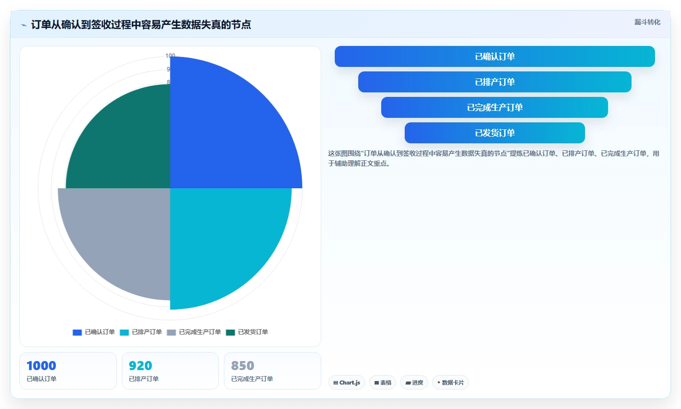
Task: Select the 已排产订单 funnel bar
Action: coord(495,82)
